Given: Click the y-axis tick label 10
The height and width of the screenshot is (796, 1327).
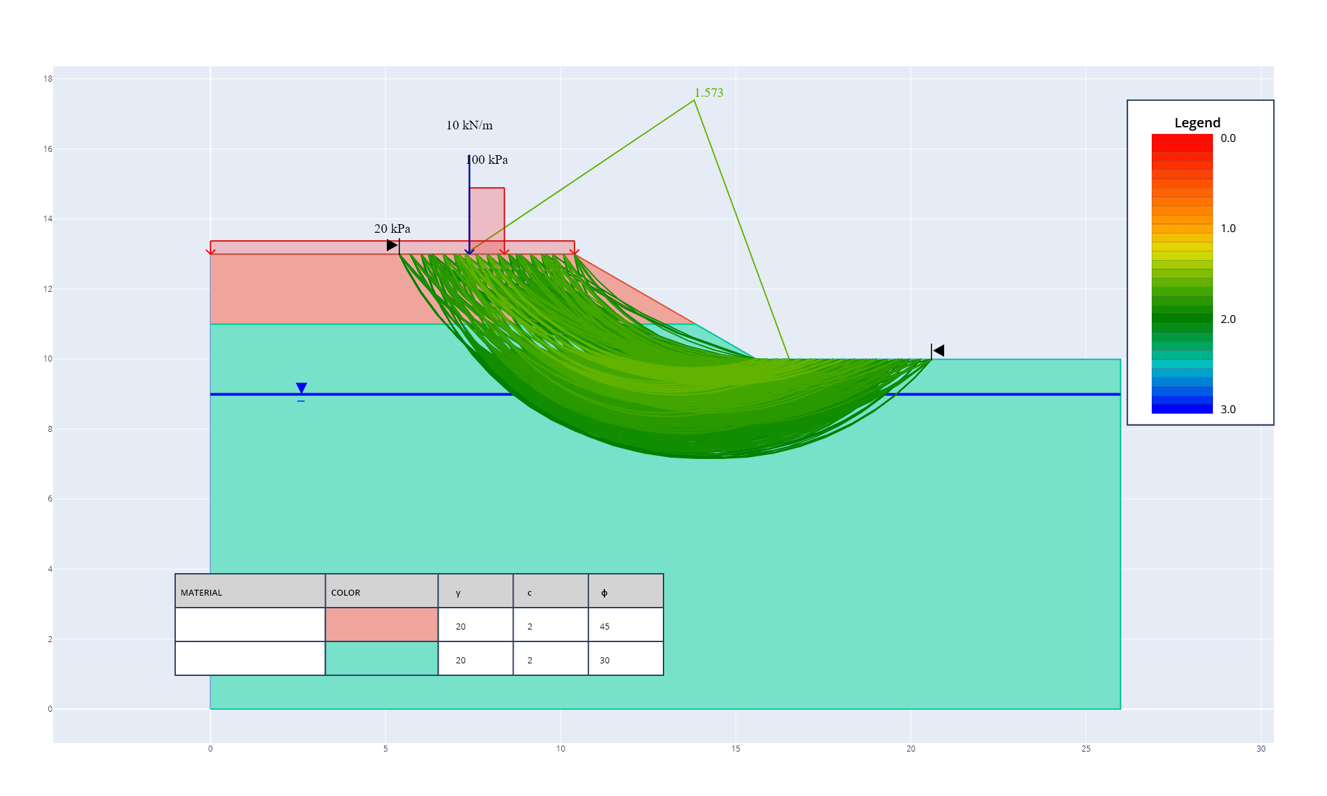Looking at the screenshot, I should click(x=48, y=359).
